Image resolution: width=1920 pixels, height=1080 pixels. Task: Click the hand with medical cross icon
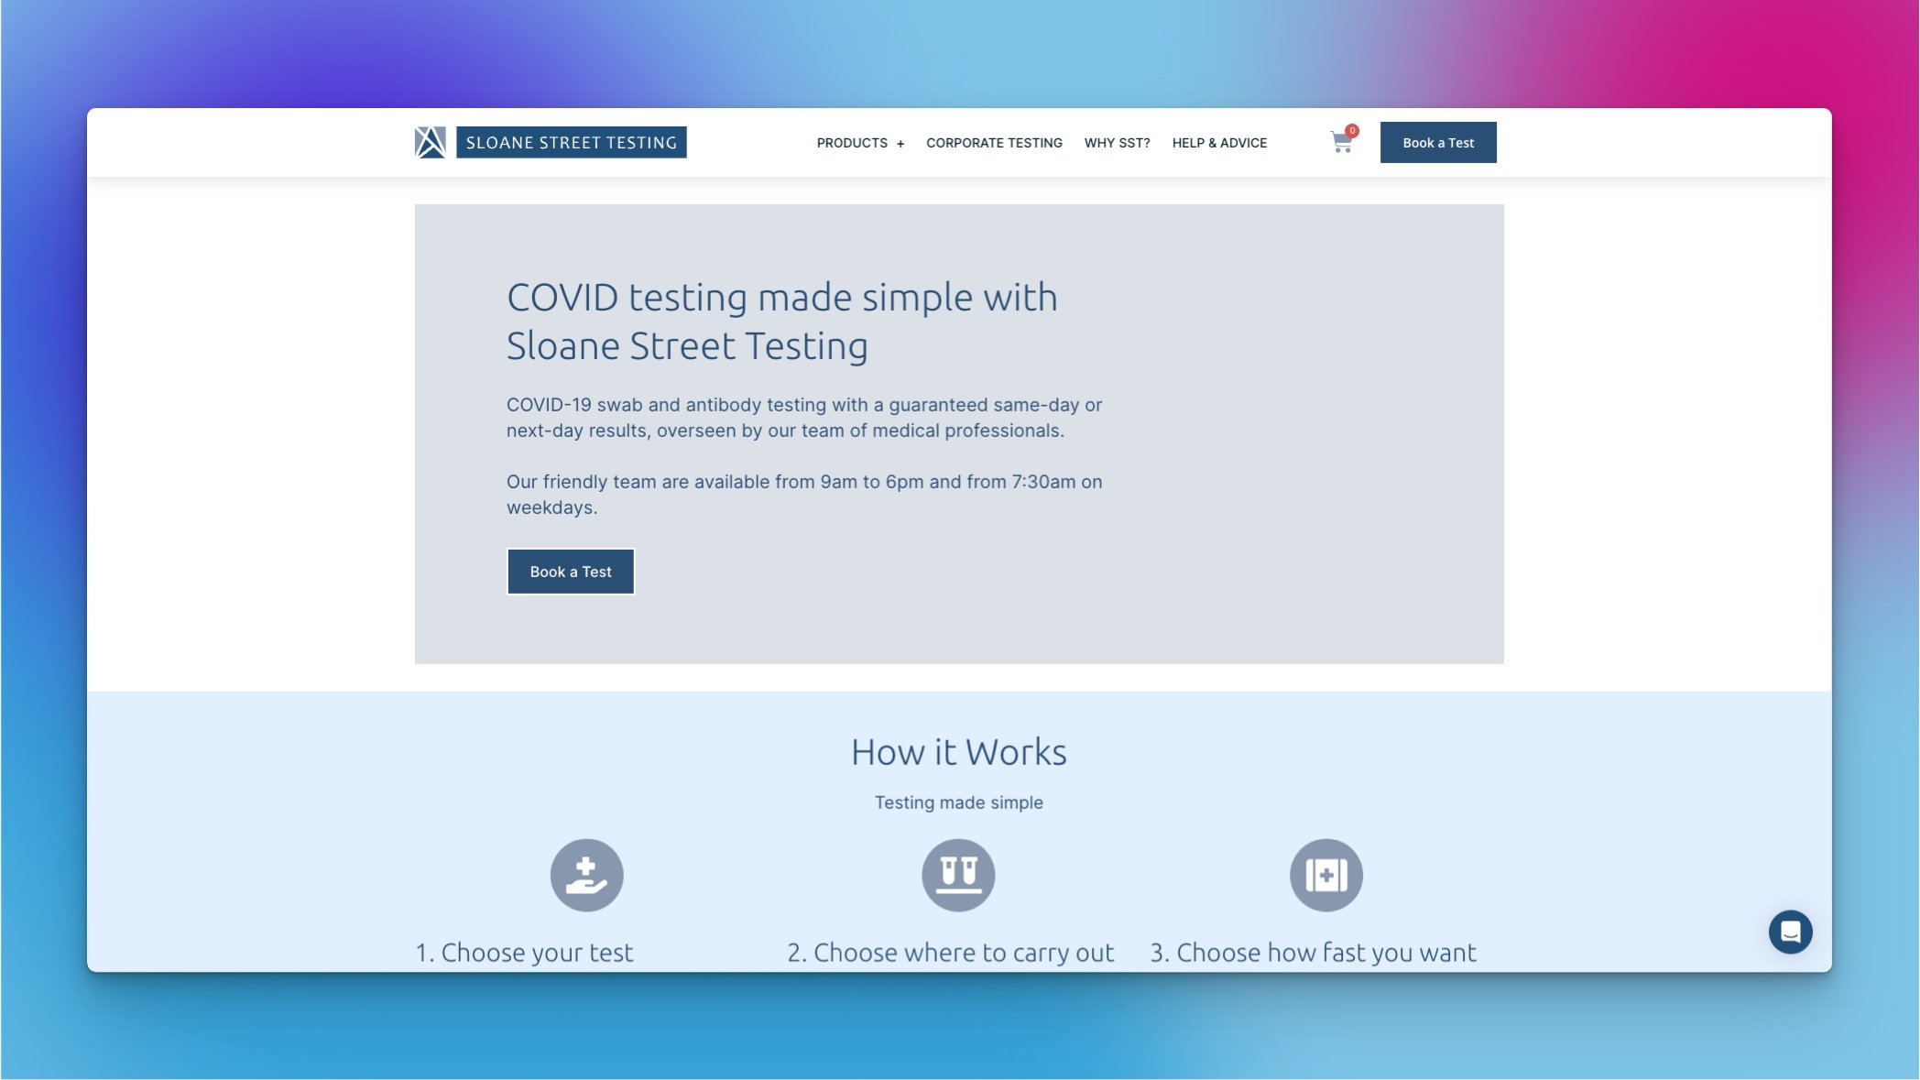tap(586, 875)
